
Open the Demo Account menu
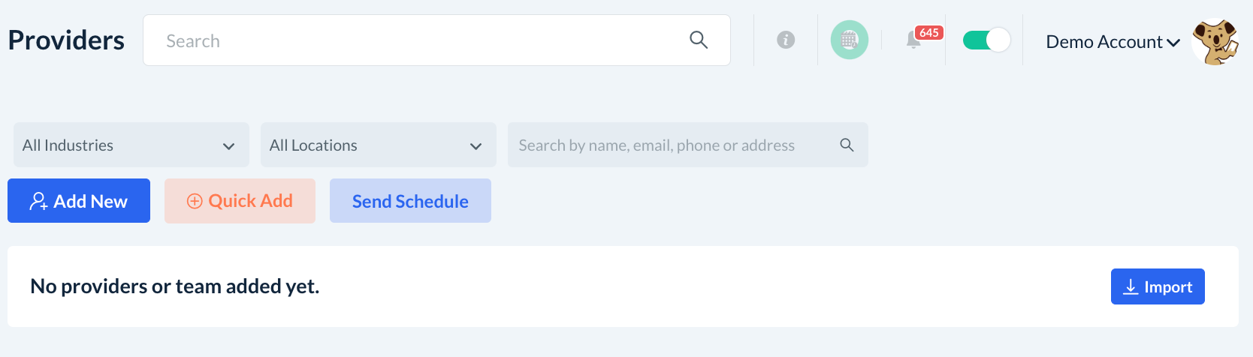pyautogui.click(x=1104, y=42)
